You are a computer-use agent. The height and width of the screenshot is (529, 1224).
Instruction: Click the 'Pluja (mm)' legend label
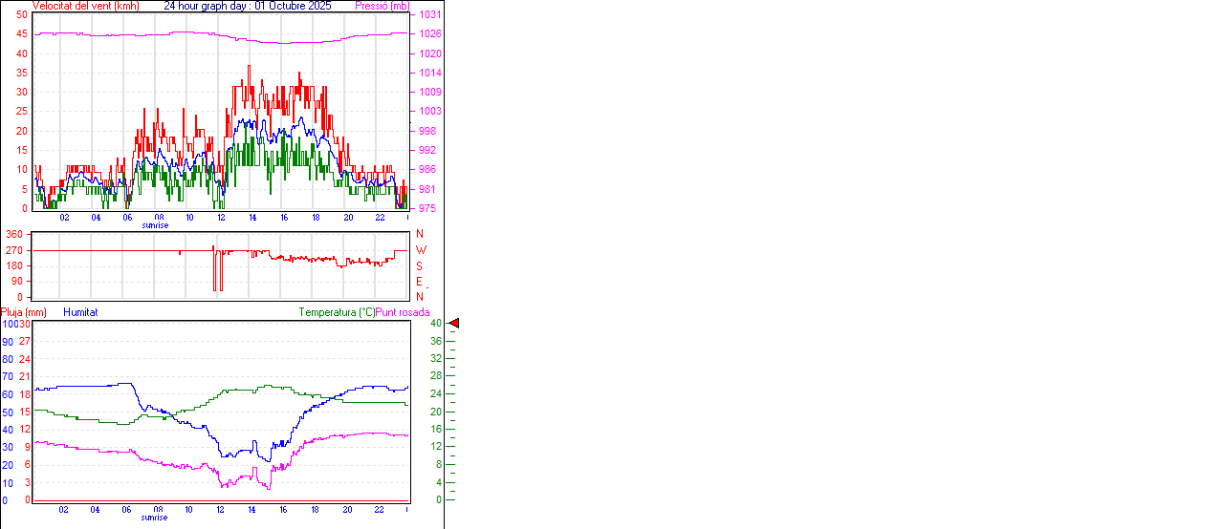[23, 312]
